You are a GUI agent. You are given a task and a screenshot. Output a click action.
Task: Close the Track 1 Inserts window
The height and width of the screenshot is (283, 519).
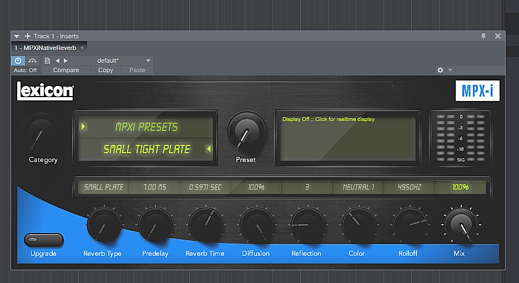pos(498,36)
